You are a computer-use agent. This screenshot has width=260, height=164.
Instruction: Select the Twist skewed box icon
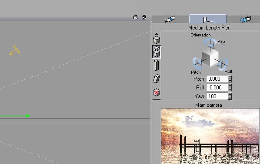coord(157,79)
